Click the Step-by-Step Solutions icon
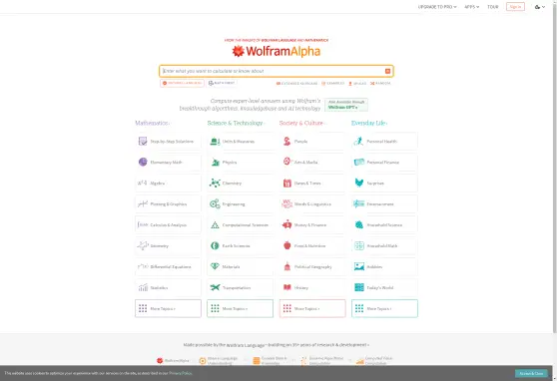Screen dimensions: 557x381 (143, 142)
